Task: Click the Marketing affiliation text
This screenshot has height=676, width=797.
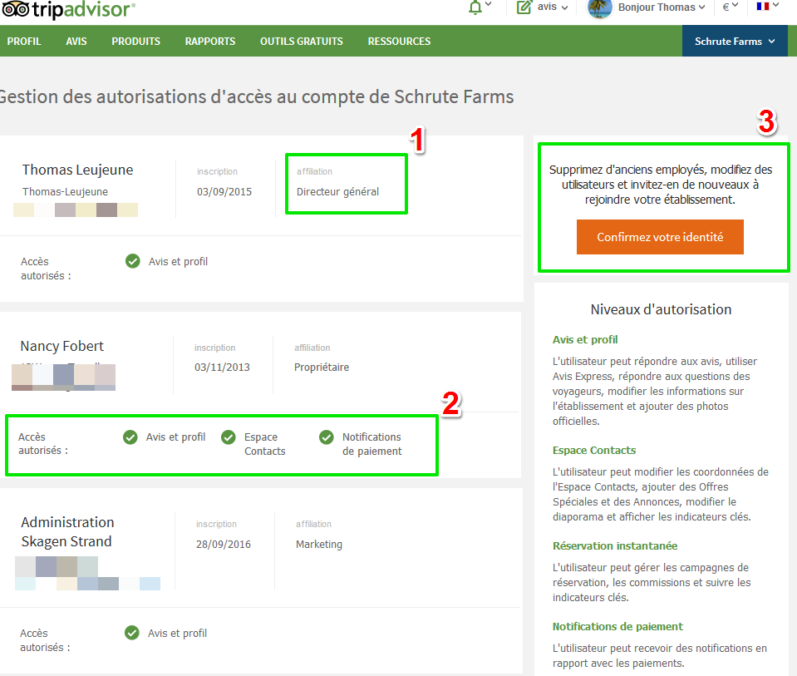Action: (x=319, y=545)
